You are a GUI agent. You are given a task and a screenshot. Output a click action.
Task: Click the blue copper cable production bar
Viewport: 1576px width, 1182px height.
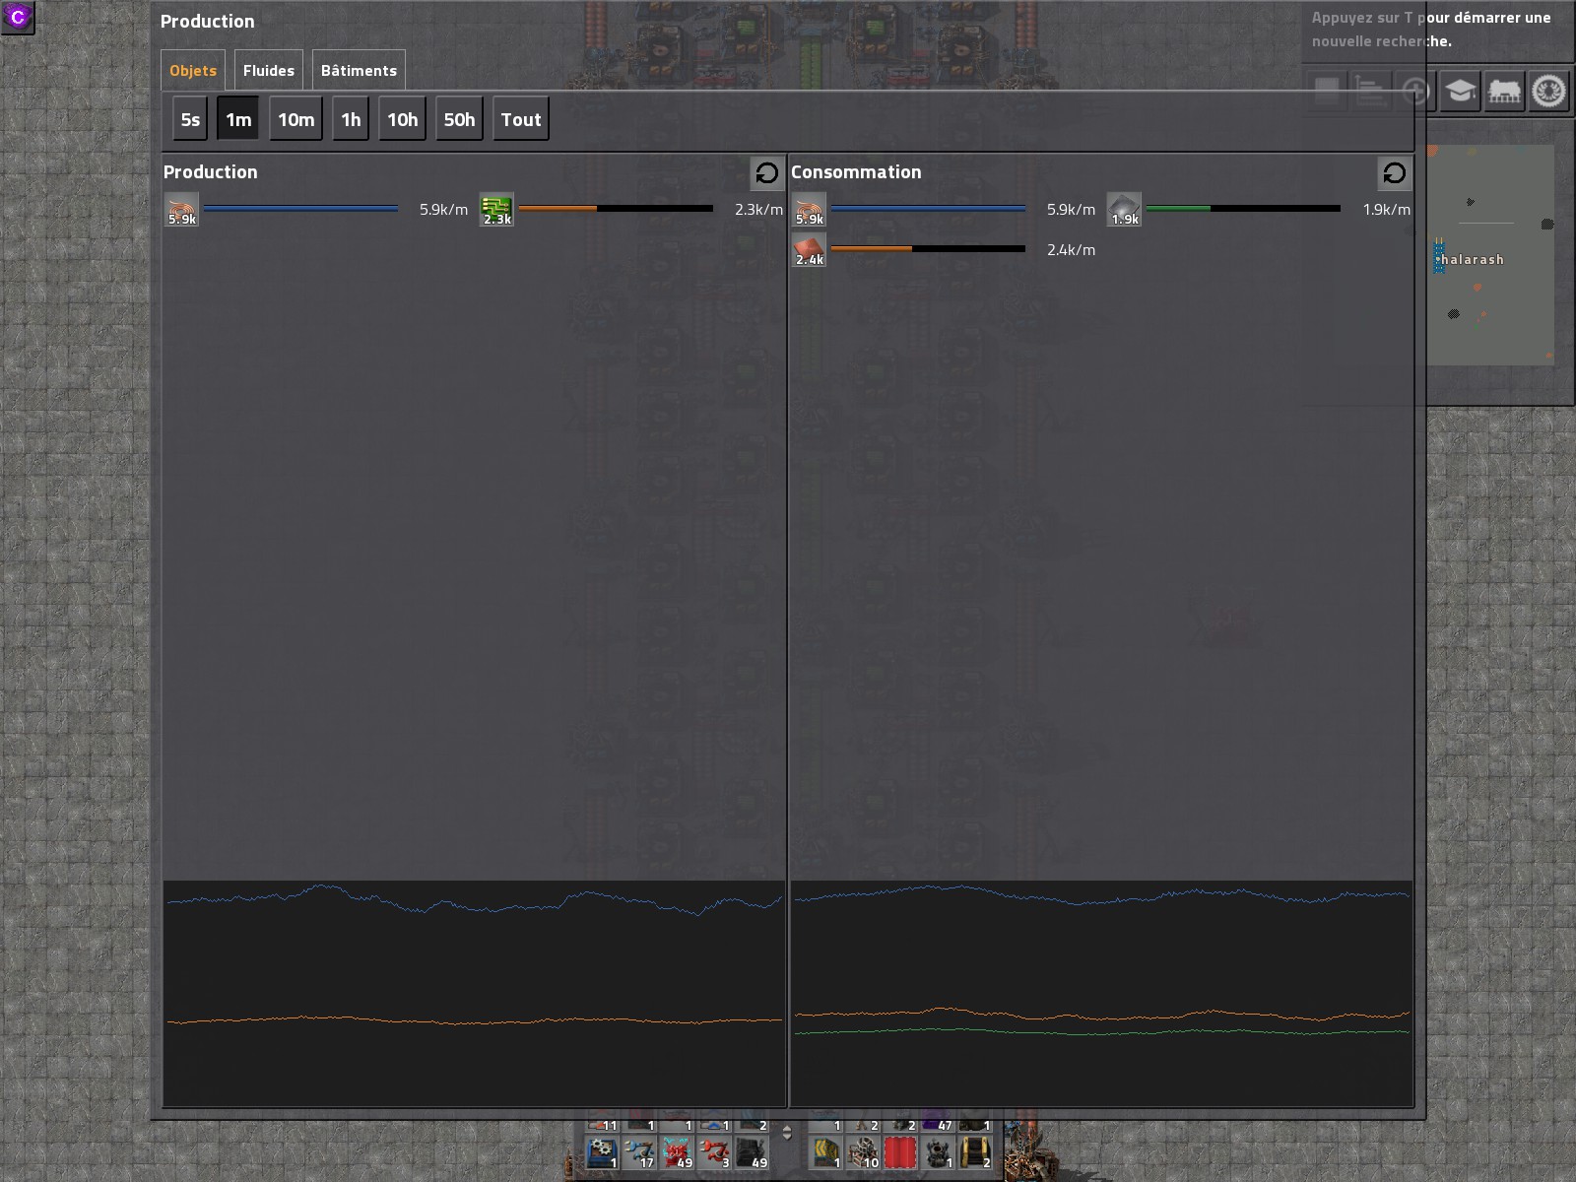click(300, 209)
